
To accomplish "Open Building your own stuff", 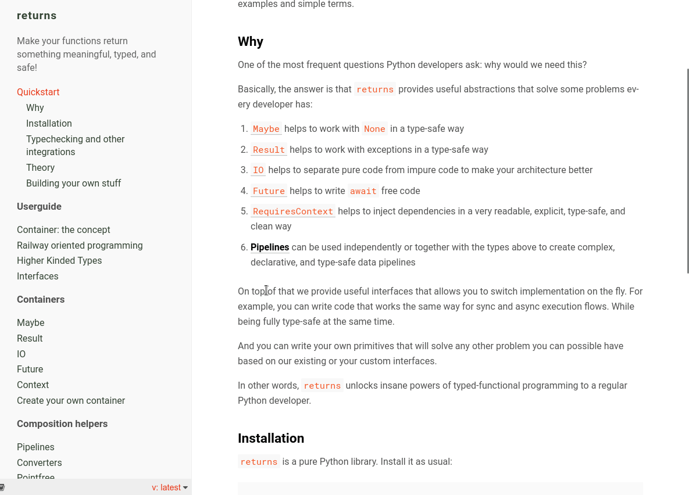I will pyautogui.click(x=73, y=183).
